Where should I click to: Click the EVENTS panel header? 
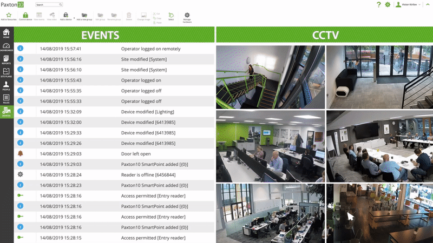(x=114, y=35)
